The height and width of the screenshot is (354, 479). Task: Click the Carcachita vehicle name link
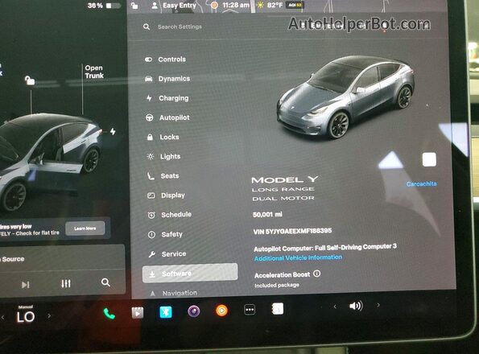tap(421, 183)
